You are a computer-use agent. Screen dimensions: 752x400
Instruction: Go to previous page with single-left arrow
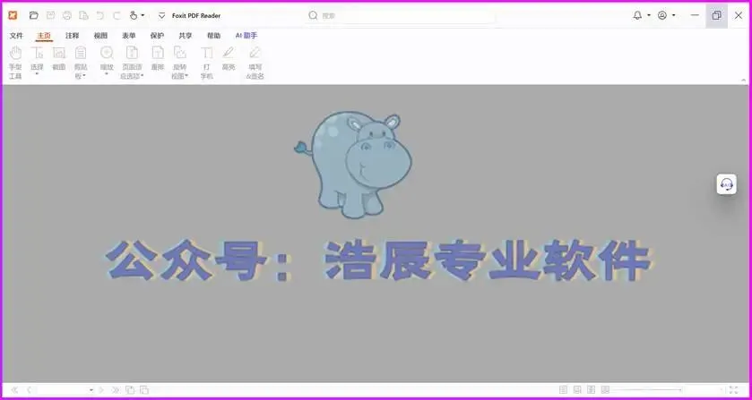[x=29, y=390]
